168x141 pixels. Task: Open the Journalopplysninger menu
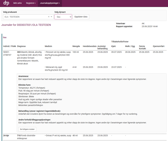click(50, 3)
